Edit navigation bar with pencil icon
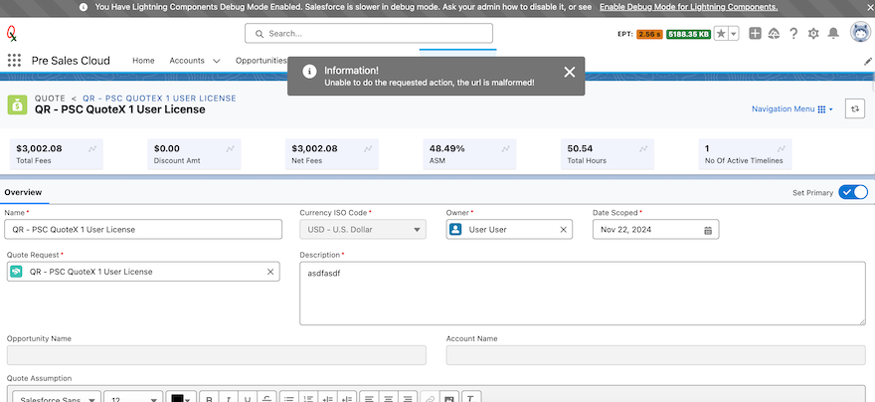Viewport: 875px width, 402px height. pos(868,61)
